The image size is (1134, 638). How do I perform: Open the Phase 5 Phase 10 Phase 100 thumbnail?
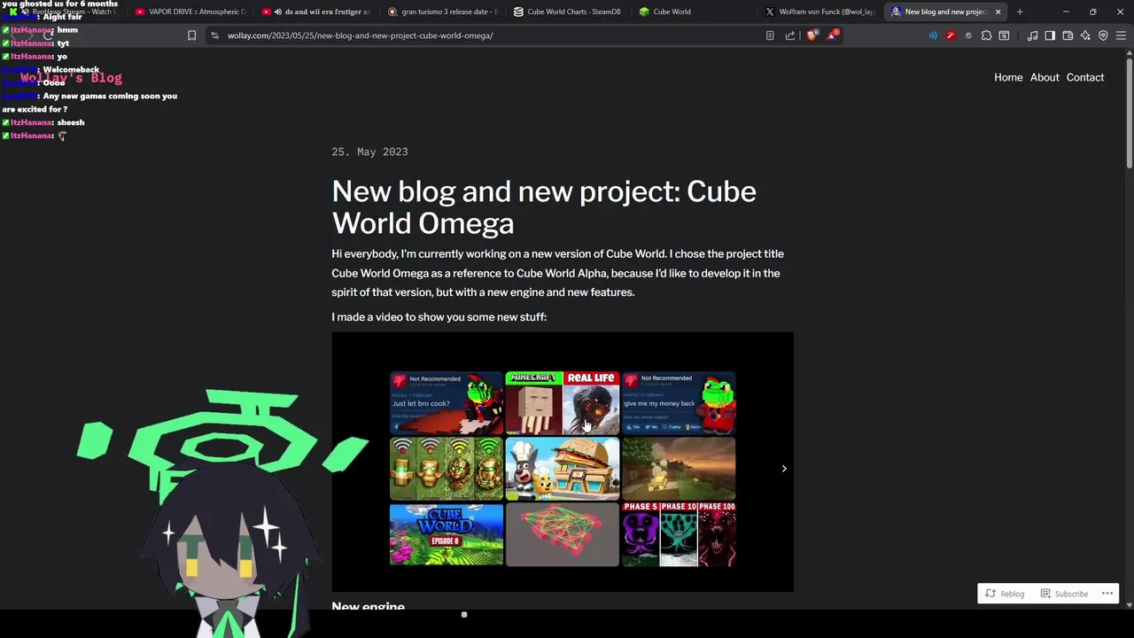[x=679, y=534]
